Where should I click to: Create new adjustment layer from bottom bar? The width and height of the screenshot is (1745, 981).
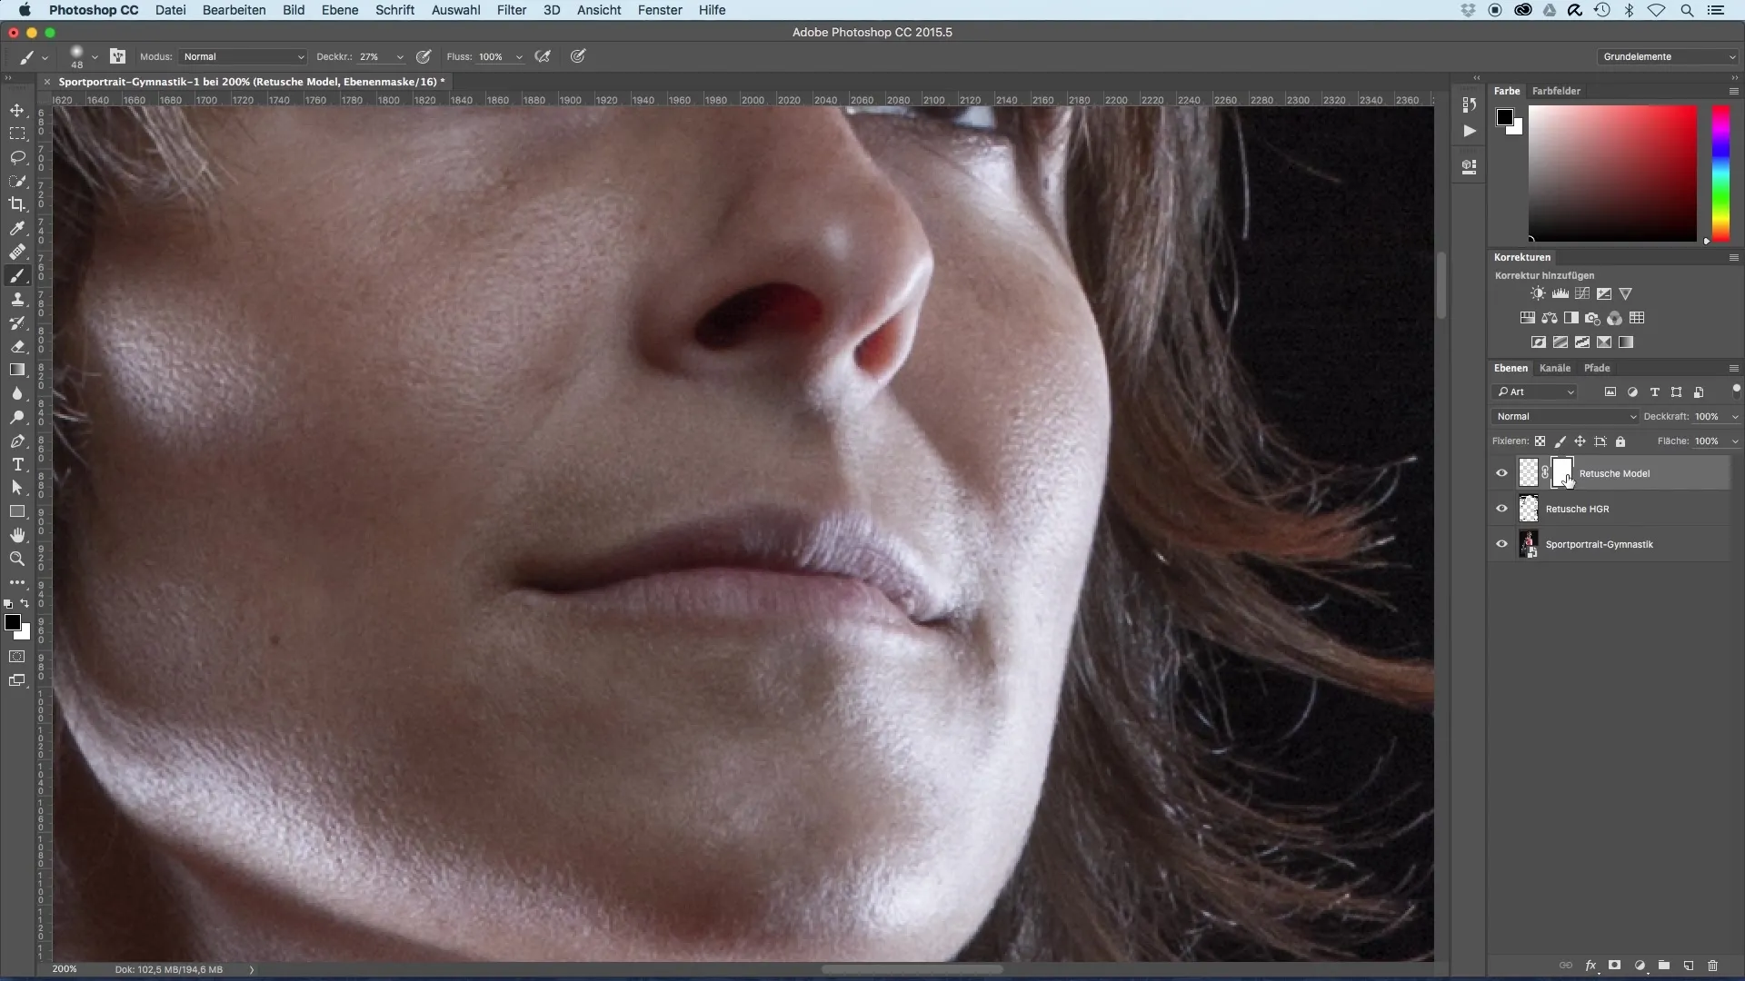pos(1640,966)
